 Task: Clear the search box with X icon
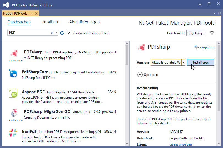[52, 33]
